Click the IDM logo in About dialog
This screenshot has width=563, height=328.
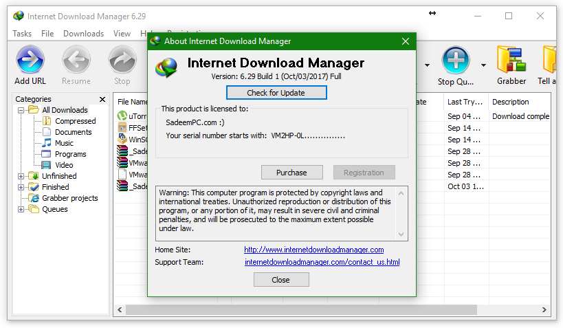166,67
